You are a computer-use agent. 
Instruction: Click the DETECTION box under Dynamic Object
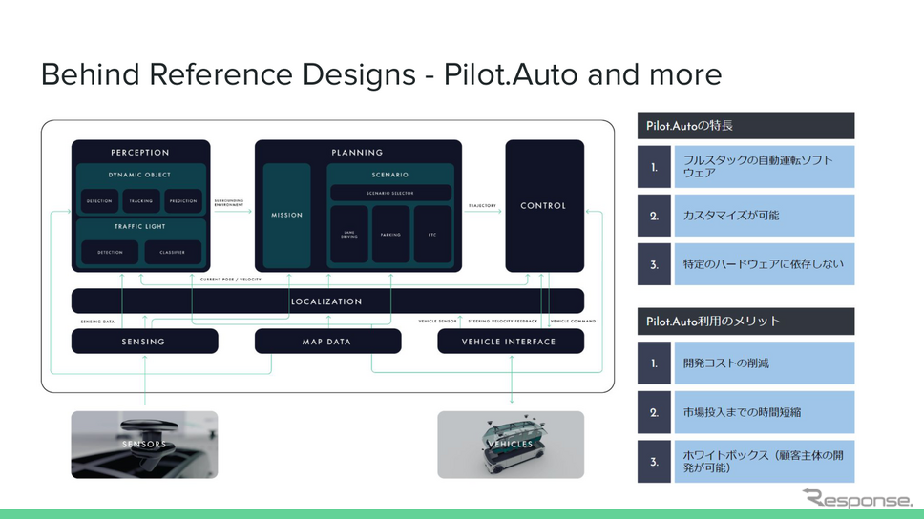(99, 201)
